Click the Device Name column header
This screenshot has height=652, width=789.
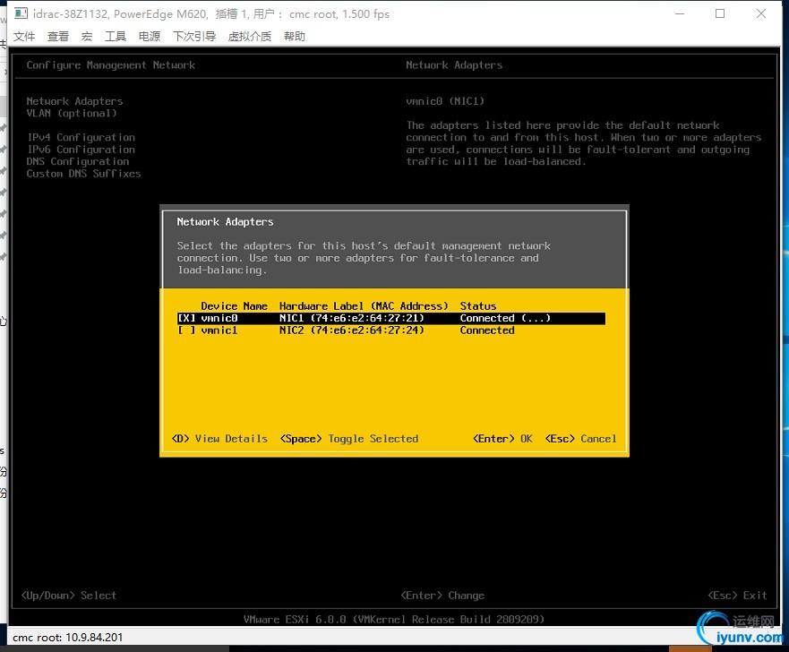(x=234, y=306)
